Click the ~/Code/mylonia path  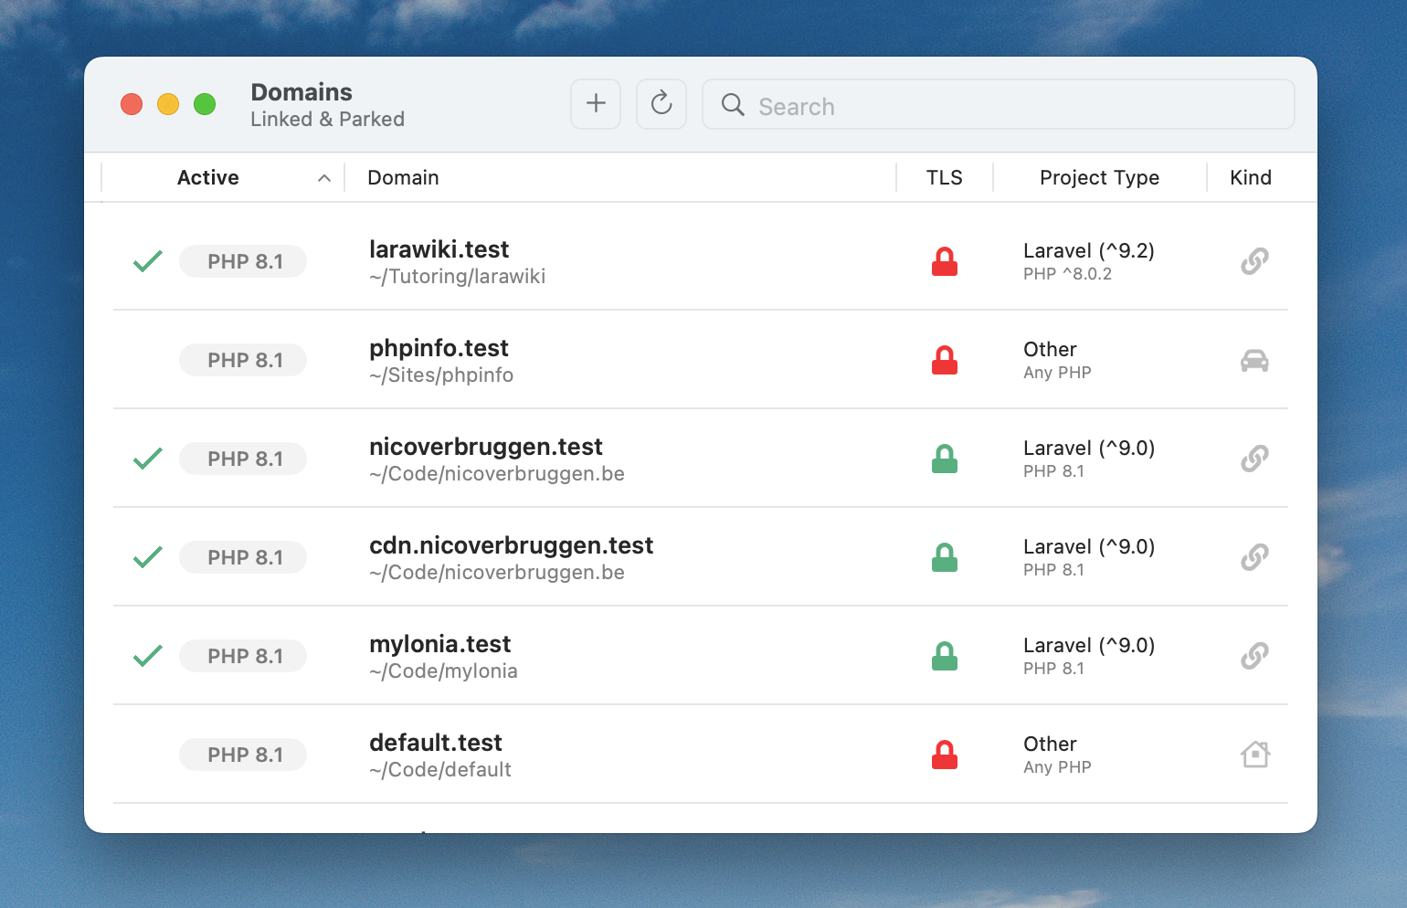[x=443, y=671]
